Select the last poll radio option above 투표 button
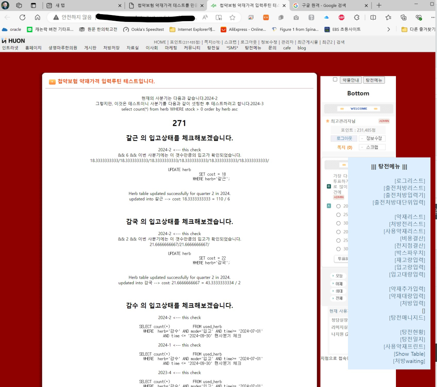Image resolution: width=437 pixels, height=387 pixels. [338, 249]
